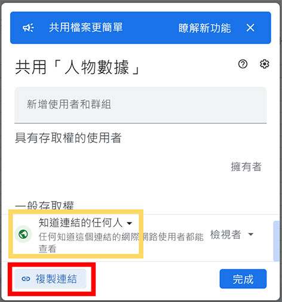
Task: Click the blue 完成 button
Action: 243,279
